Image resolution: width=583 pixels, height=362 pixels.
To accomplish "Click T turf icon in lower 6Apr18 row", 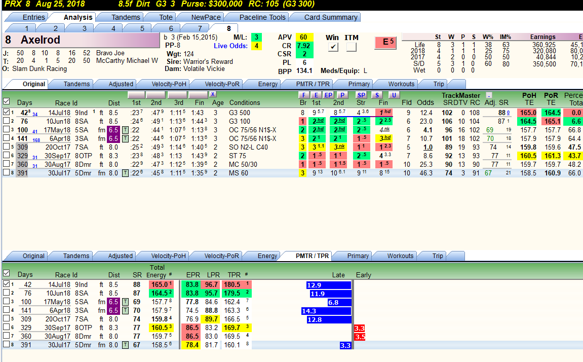I will tap(125, 310).
